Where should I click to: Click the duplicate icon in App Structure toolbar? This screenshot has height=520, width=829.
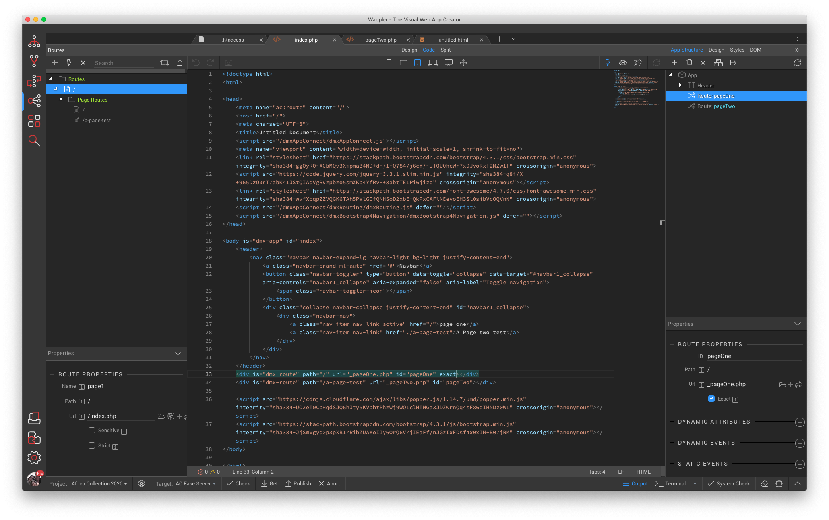point(689,63)
